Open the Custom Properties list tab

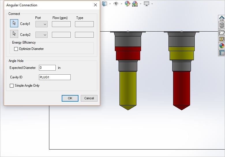[x=222, y=53]
